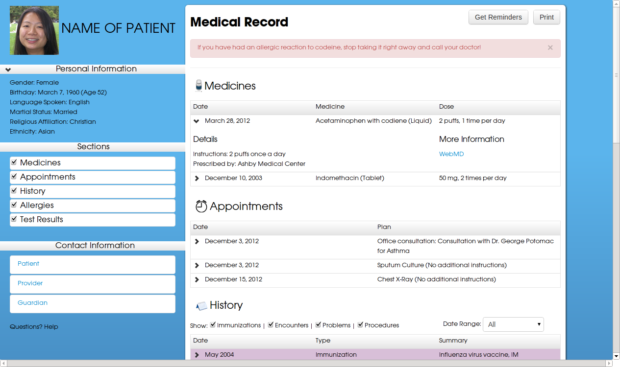Open the Date Range dropdown
Image resolution: width=620 pixels, height=367 pixels.
coord(513,324)
